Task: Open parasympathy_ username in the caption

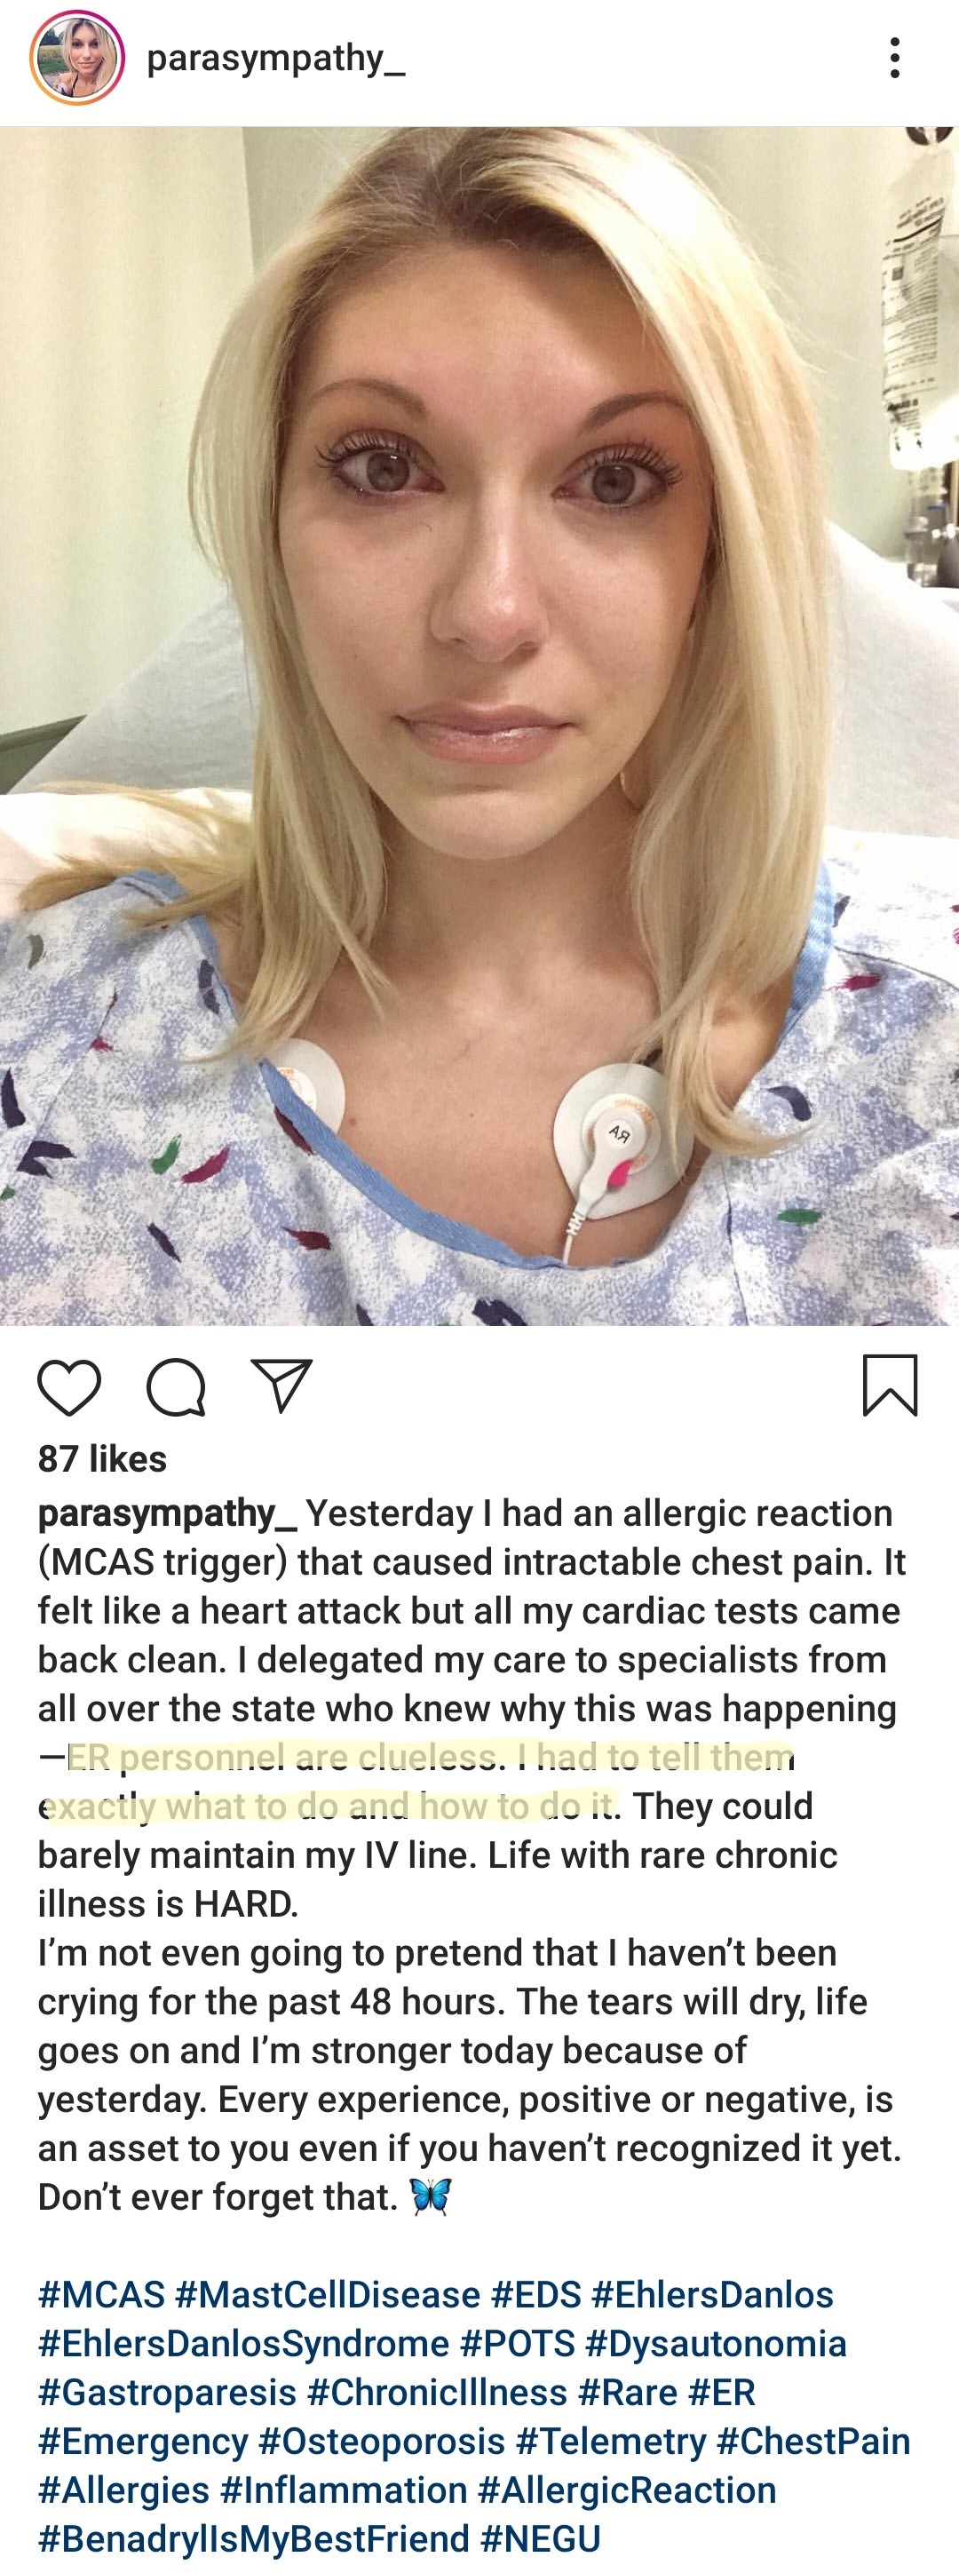Action: click(168, 1514)
